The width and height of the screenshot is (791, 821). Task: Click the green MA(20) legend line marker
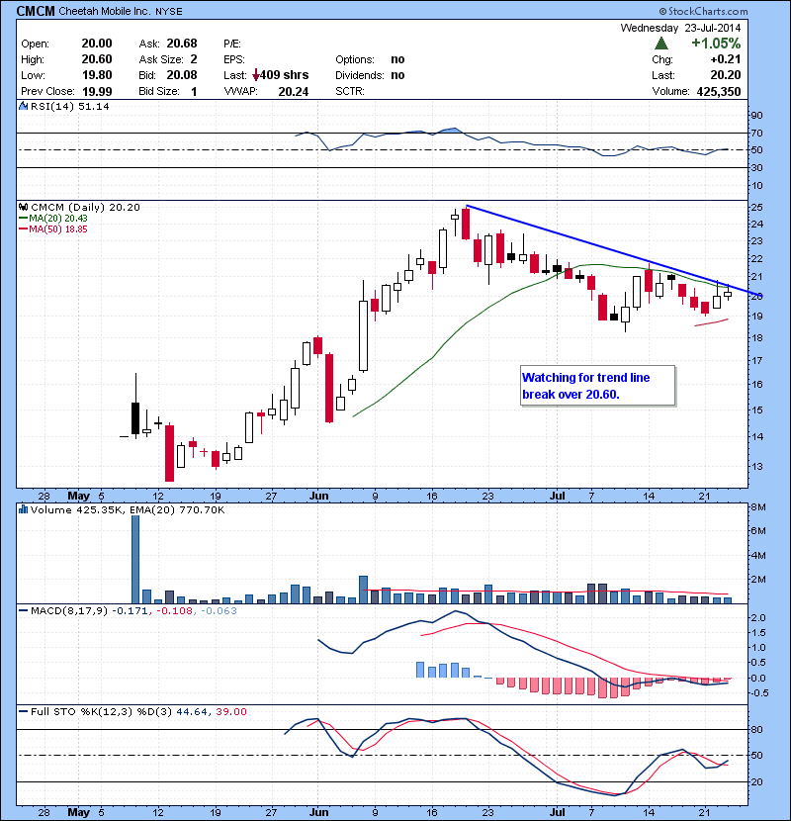[x=23, y=219]
